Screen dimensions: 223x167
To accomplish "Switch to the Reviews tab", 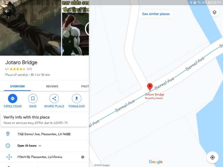I will coord(52,86).
